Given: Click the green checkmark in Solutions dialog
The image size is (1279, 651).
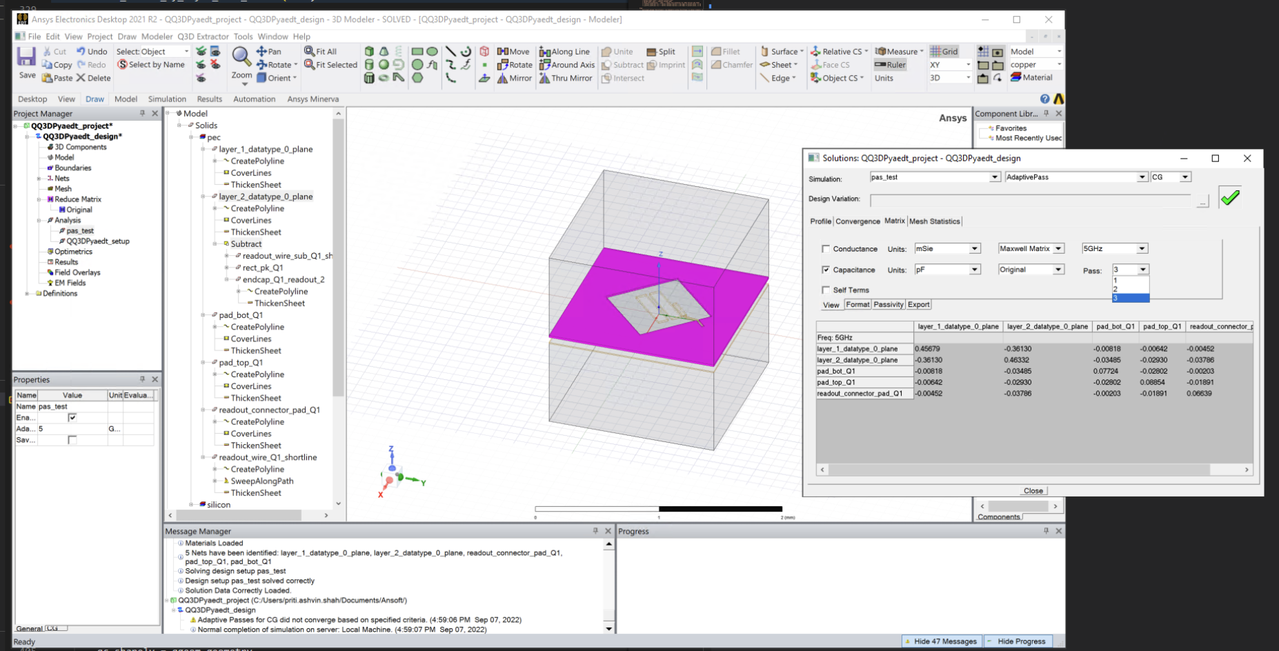Looking at the screenshot, I should point(1230,197).
